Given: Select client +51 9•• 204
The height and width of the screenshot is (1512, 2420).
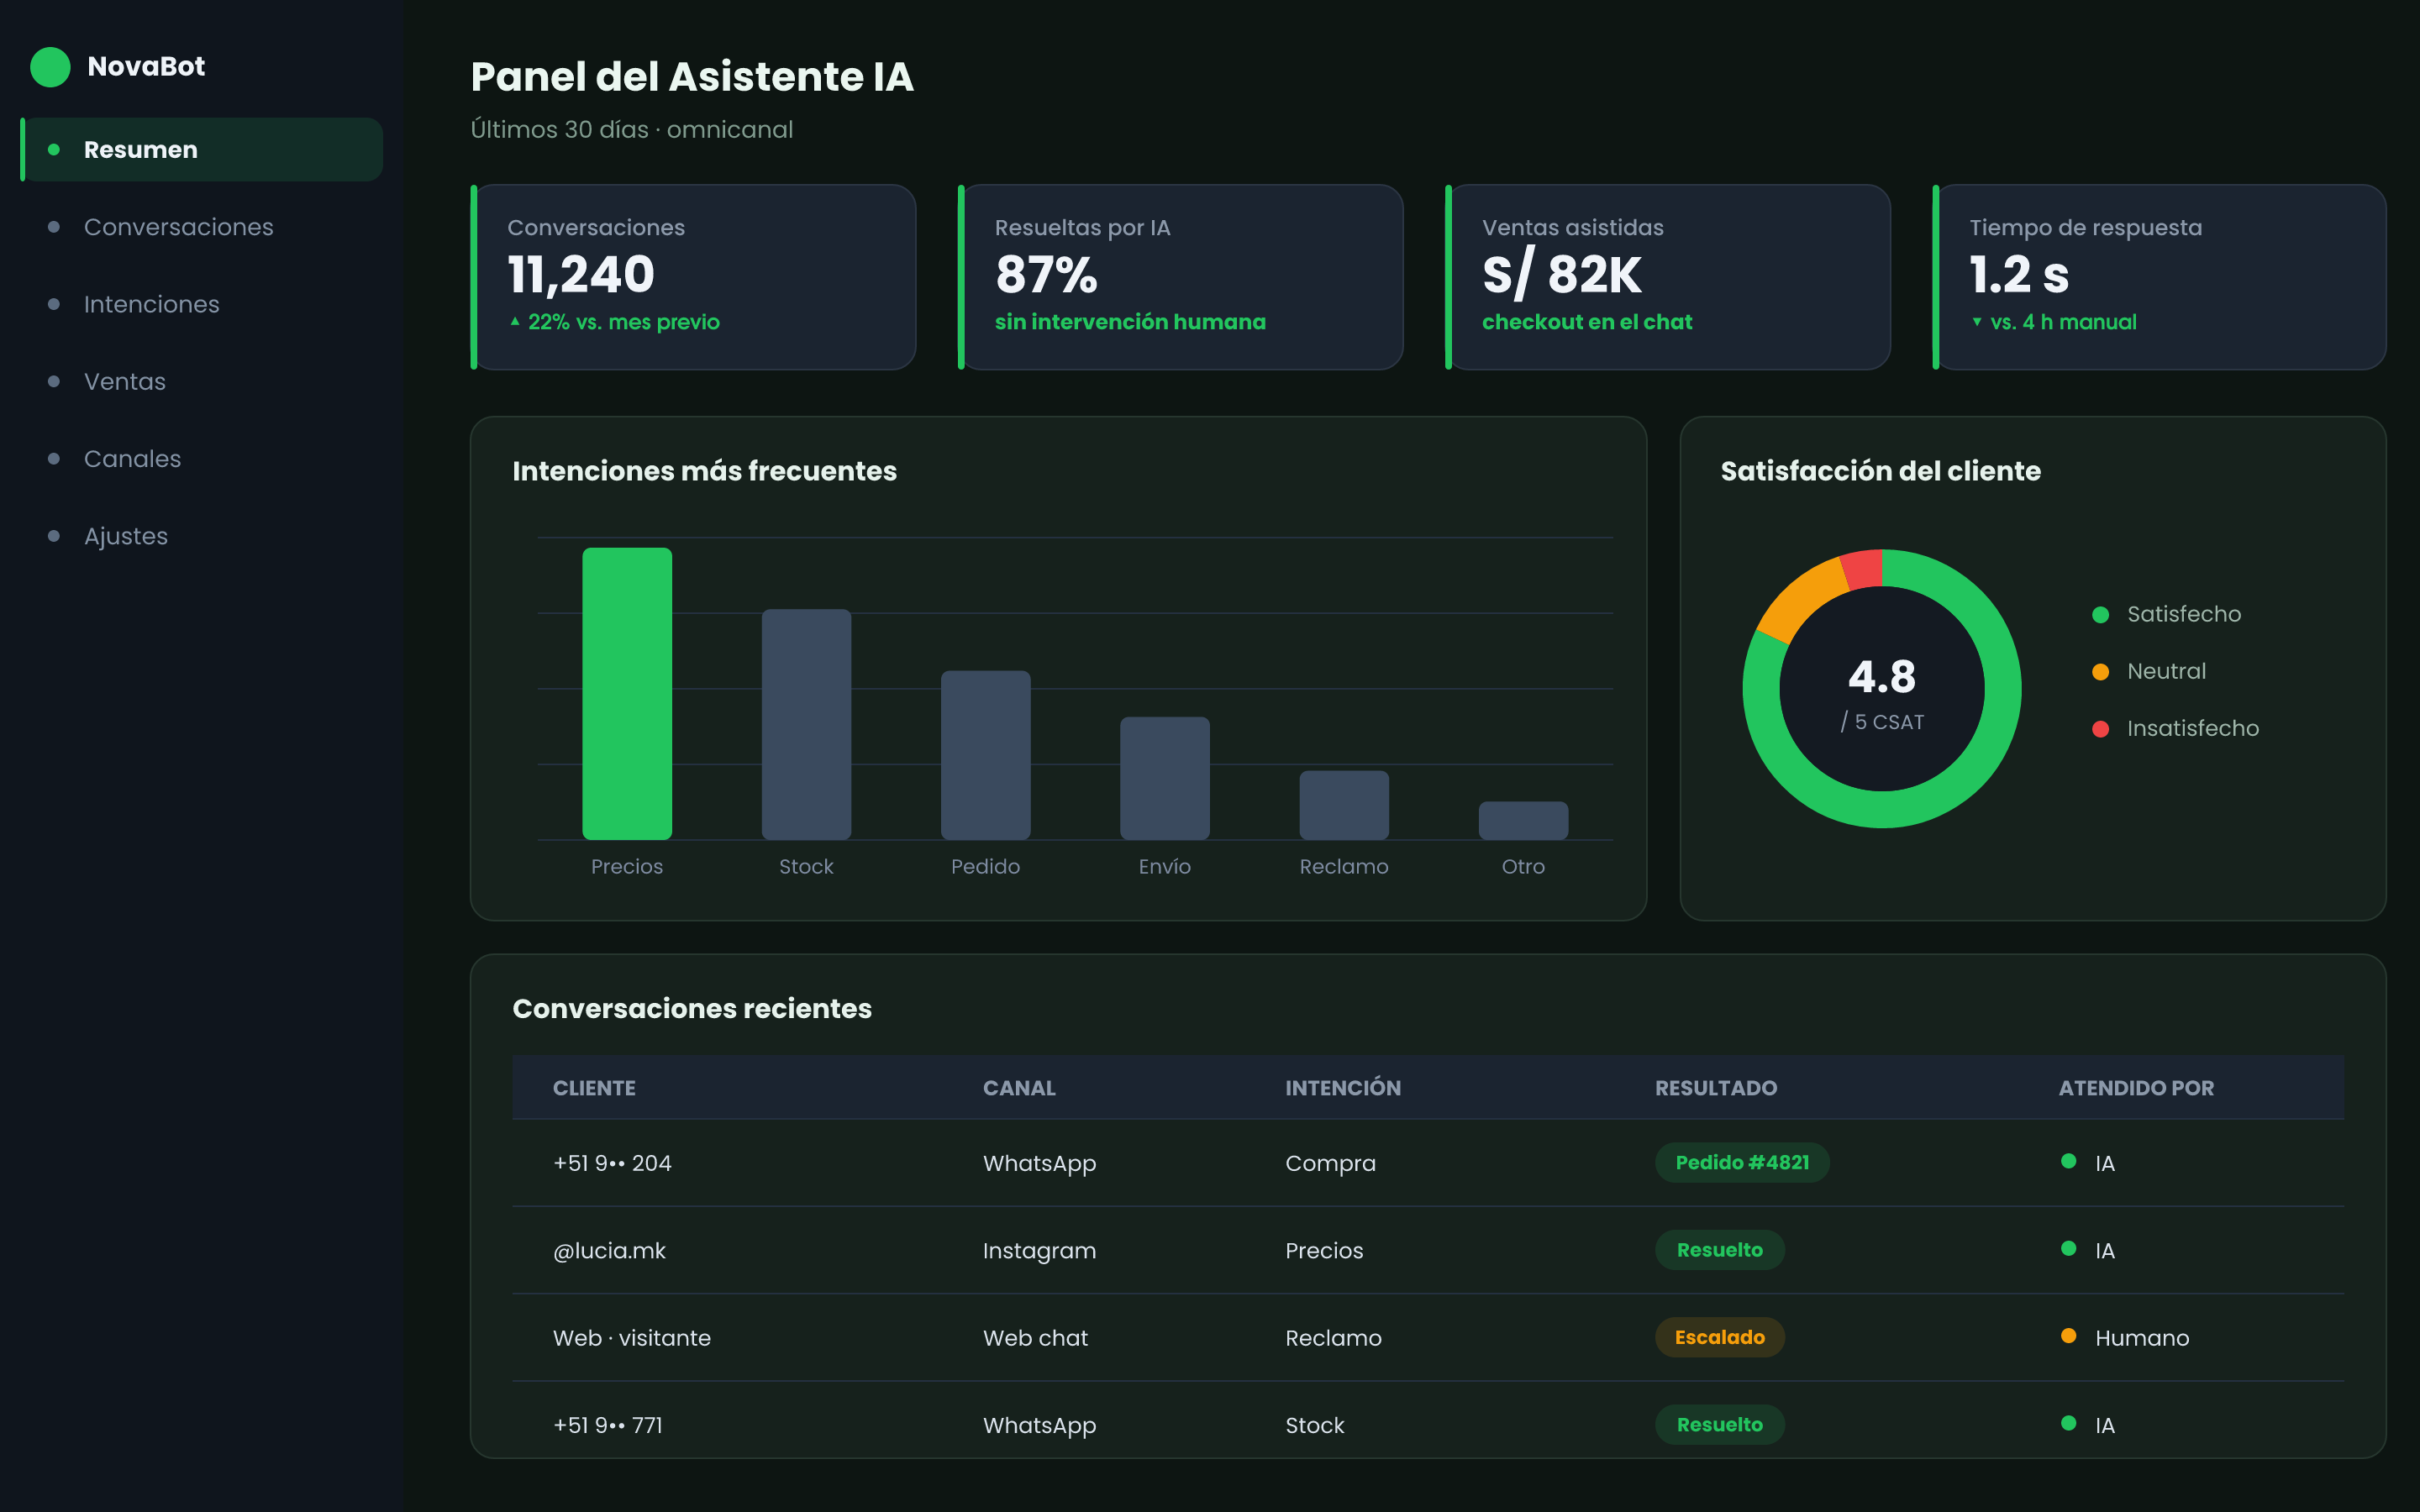Looking at the screenshot, I should 612,1163.
